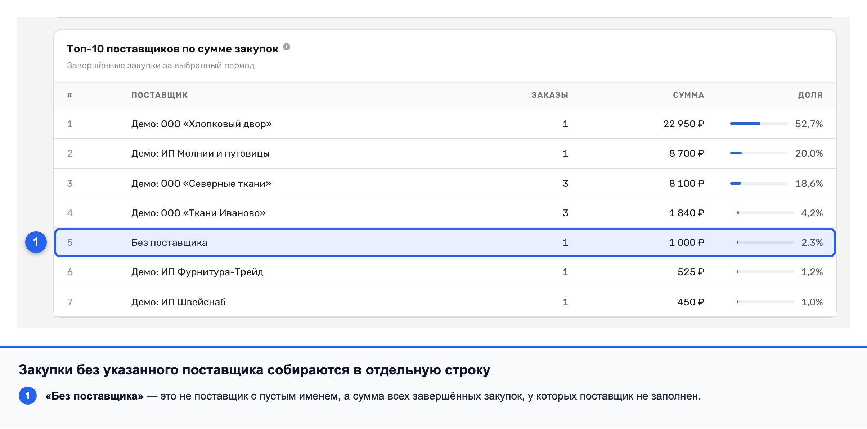Viewport: 867px width, 429px height.
Task: Click the share bar in Без поставщика row
Action: 765,242
